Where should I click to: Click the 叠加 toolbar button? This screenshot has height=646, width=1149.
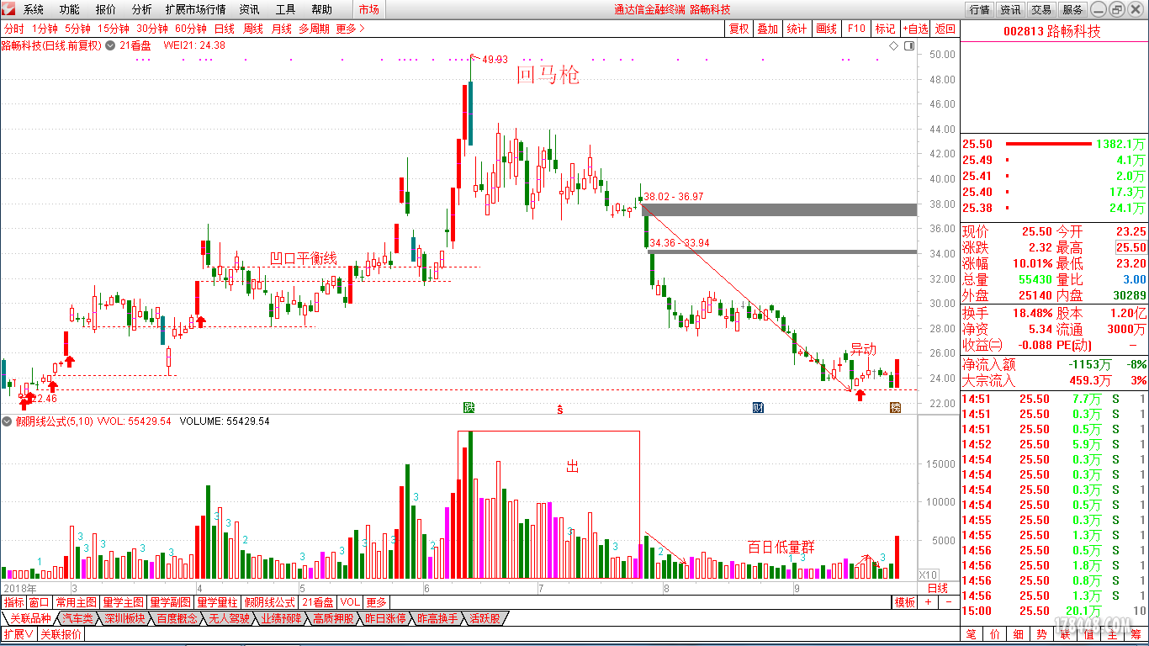(x=767, y=29)
